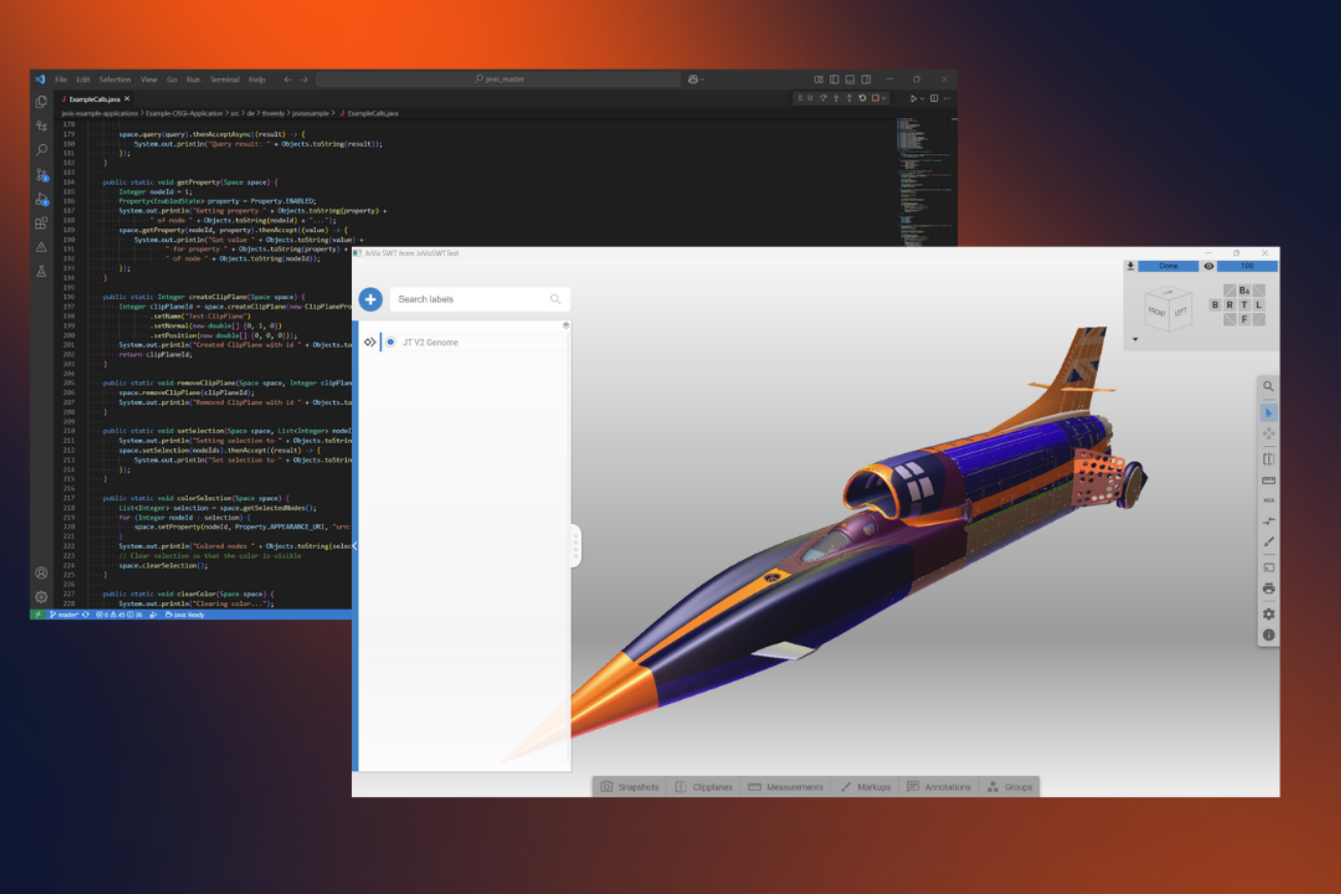Click the info icon in viewer toolbar
This screenshot has height=894, width=1341.
[1268, 634]
